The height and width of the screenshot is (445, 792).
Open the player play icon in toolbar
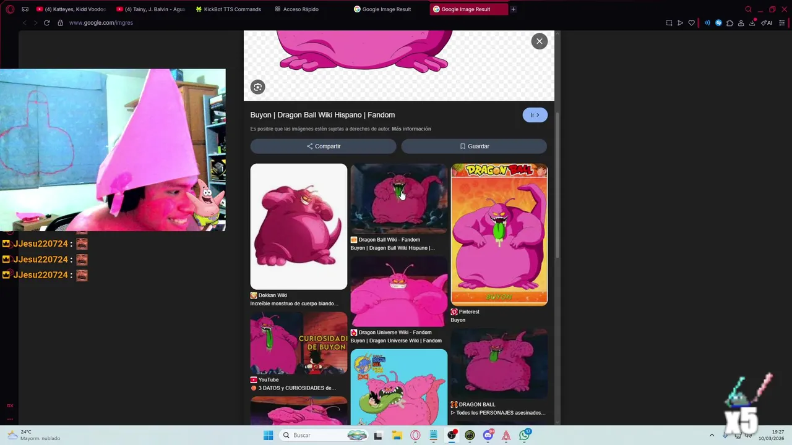[x=680, y=23]
